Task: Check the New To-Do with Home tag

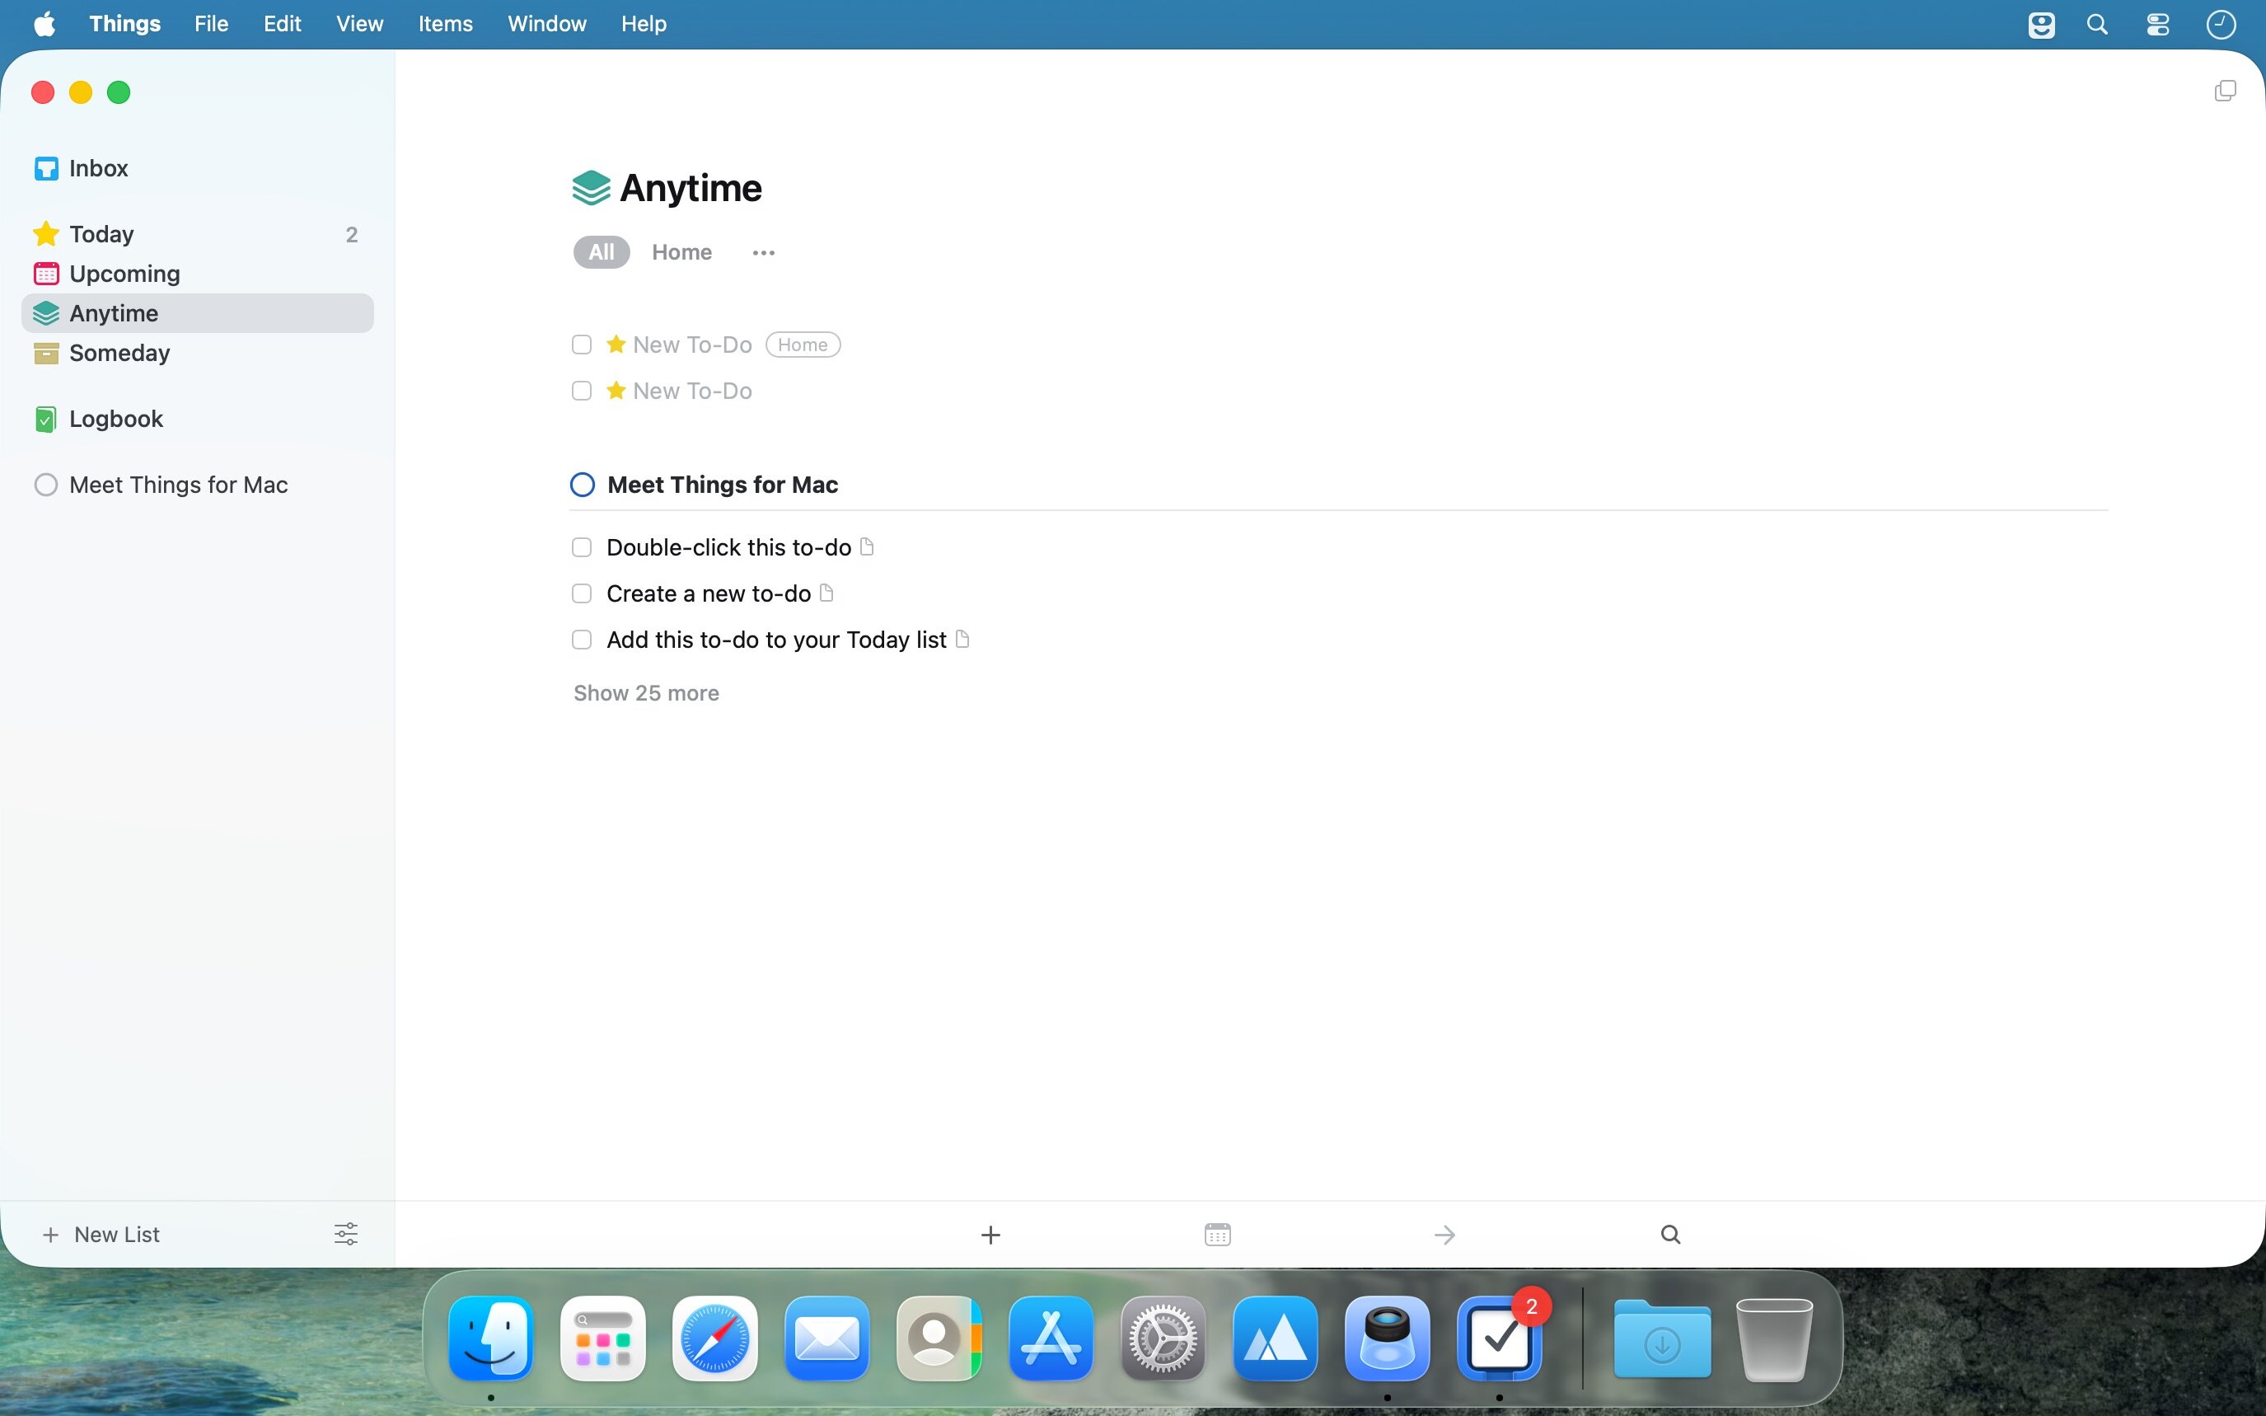Action: pos(581,345)
